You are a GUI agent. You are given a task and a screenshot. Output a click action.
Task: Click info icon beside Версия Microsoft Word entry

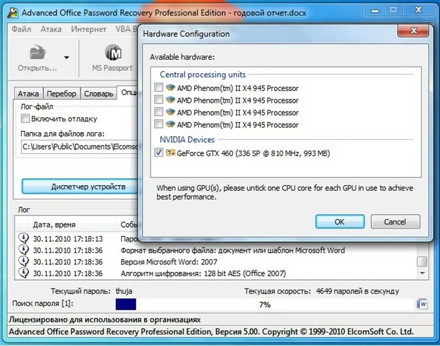(23, 261)
